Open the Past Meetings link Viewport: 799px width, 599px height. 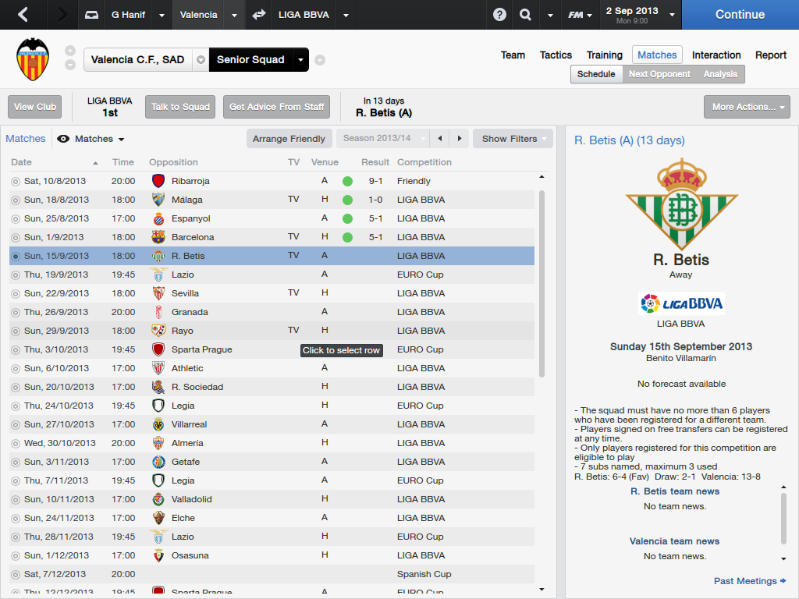(750, 581)
